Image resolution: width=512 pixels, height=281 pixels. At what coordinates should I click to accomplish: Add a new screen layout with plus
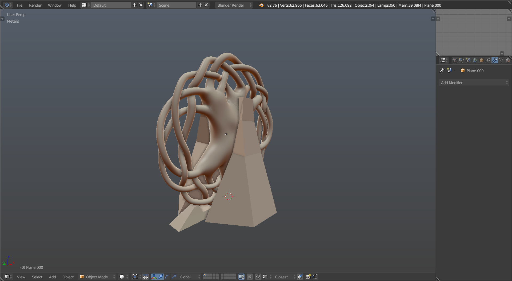pos(134,5)
